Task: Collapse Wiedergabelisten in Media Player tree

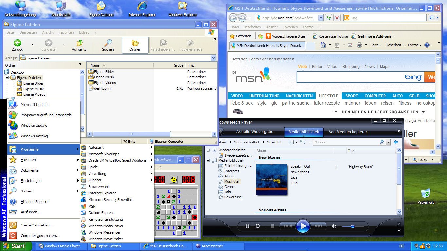Action: click(208, 150)
